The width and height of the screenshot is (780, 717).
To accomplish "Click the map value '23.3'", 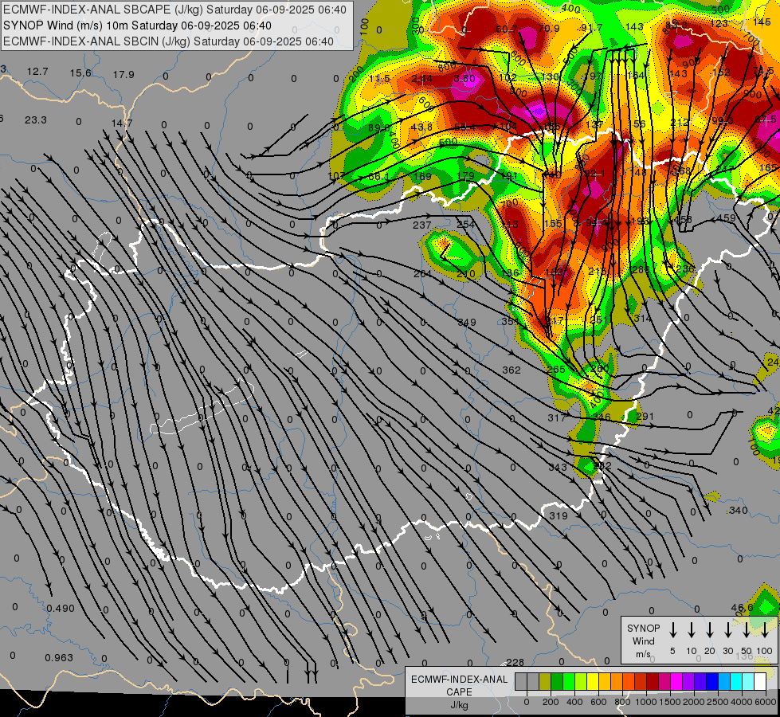I will tap(36, 120).
